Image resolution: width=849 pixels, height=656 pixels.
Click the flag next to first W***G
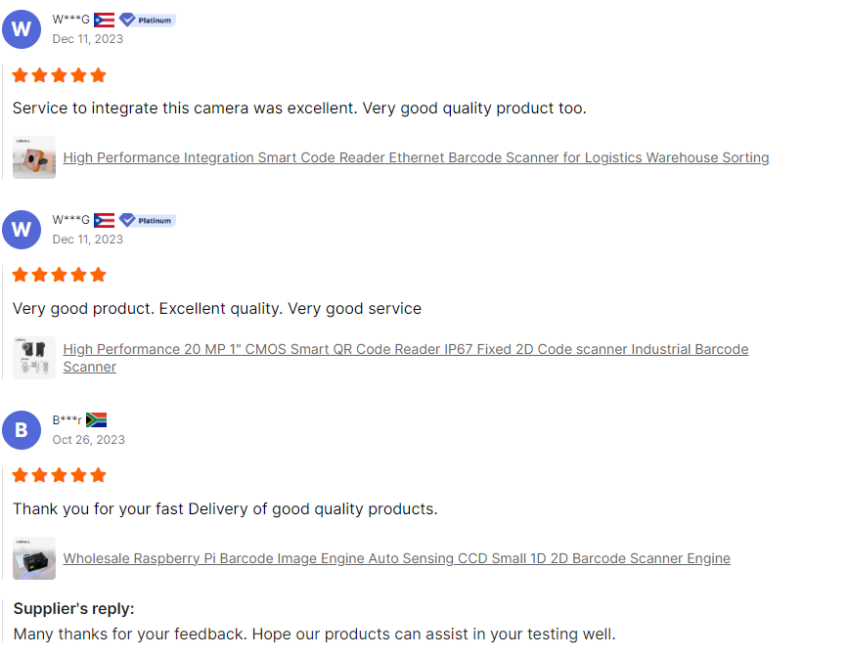pos(104,20)
